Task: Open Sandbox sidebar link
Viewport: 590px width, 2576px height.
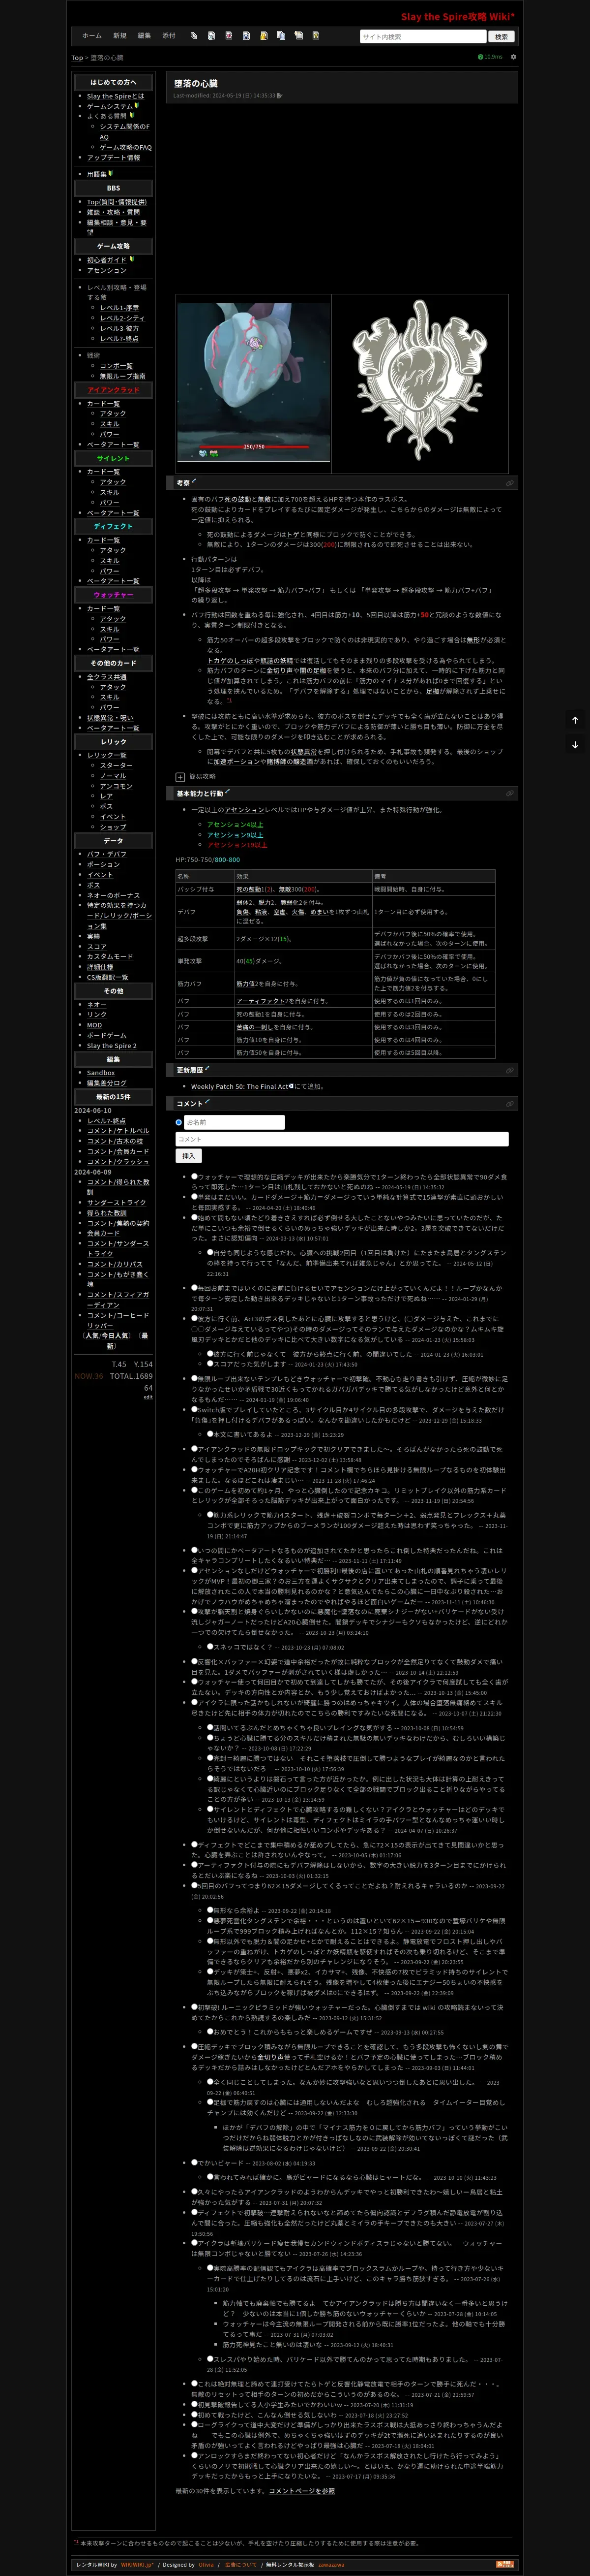Action: (101, 1072)
